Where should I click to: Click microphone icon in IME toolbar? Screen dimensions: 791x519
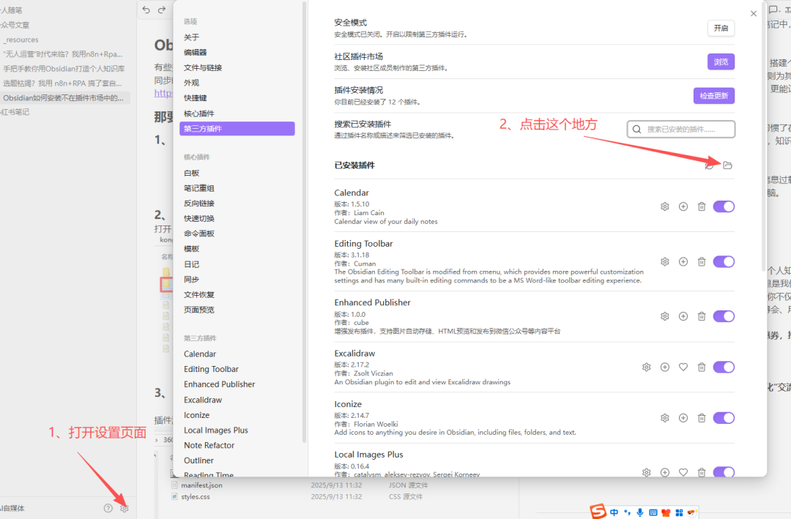tap(639, 512)
